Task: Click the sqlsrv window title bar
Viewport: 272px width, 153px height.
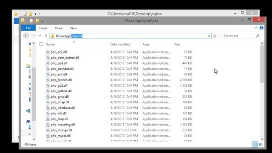Action: (x=134, y=14)
